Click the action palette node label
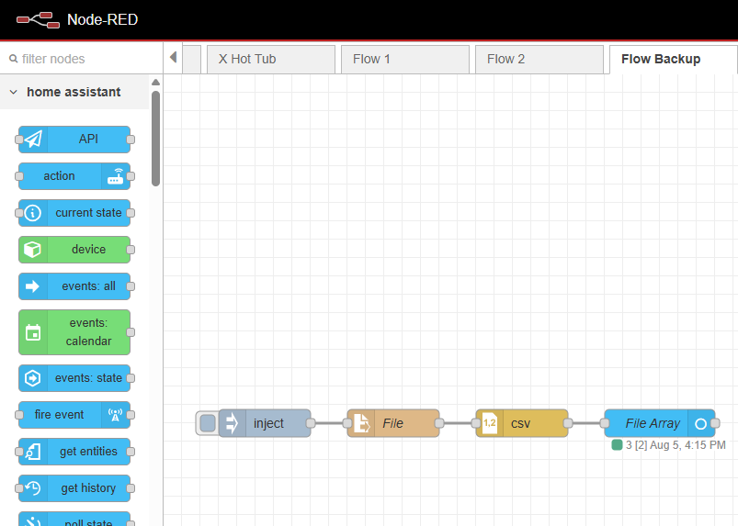 click(x=60, y=176)
